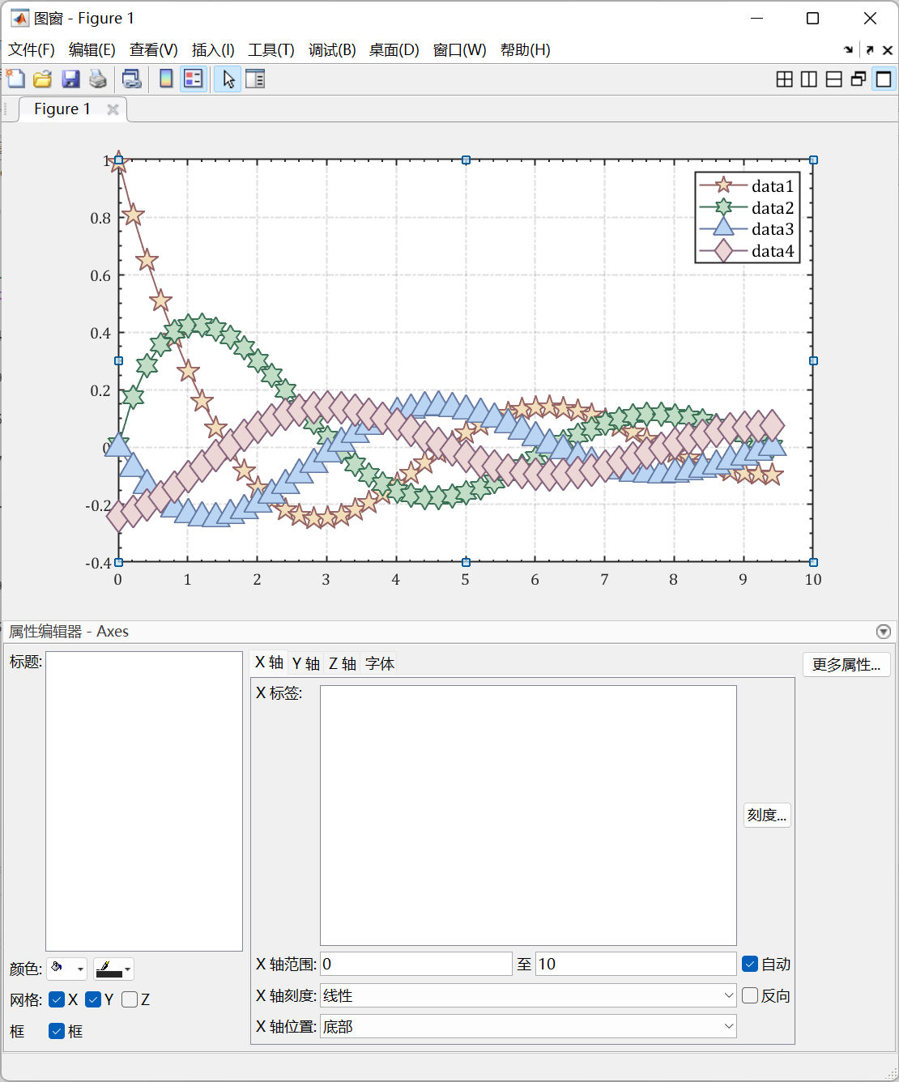
Task: Click the Link Plot toolbar icon
Action: (x=131, y=79)
